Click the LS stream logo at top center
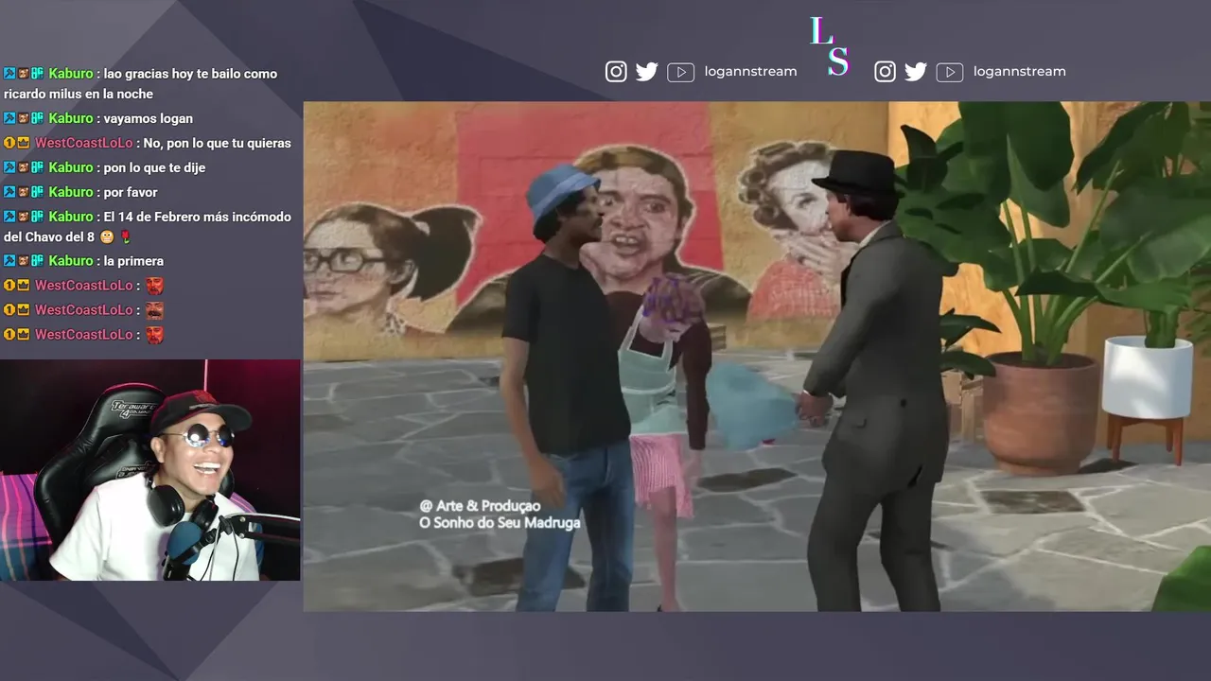This screenshot has width=1211, height=681. 830,45
